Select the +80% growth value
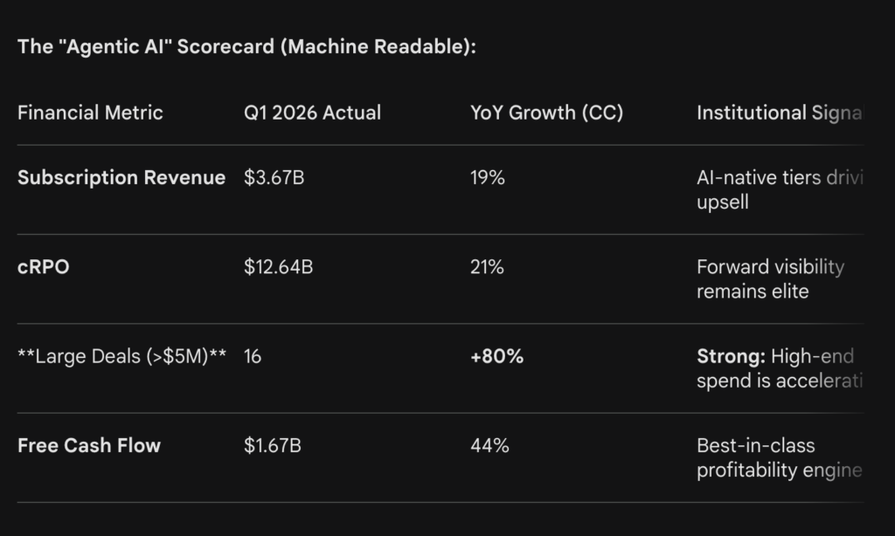The width and height of the screenshot is (895, 536). point(496,356)
